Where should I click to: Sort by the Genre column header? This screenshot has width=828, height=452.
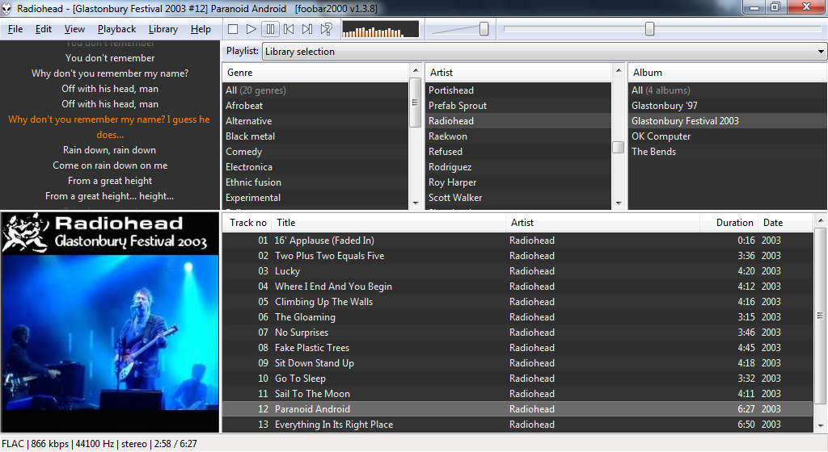315,73
